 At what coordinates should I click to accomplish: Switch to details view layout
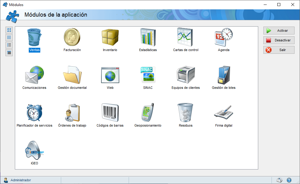point(9,53)
